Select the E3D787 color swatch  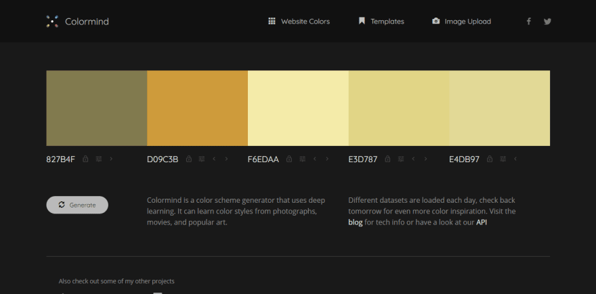point(399,108)
